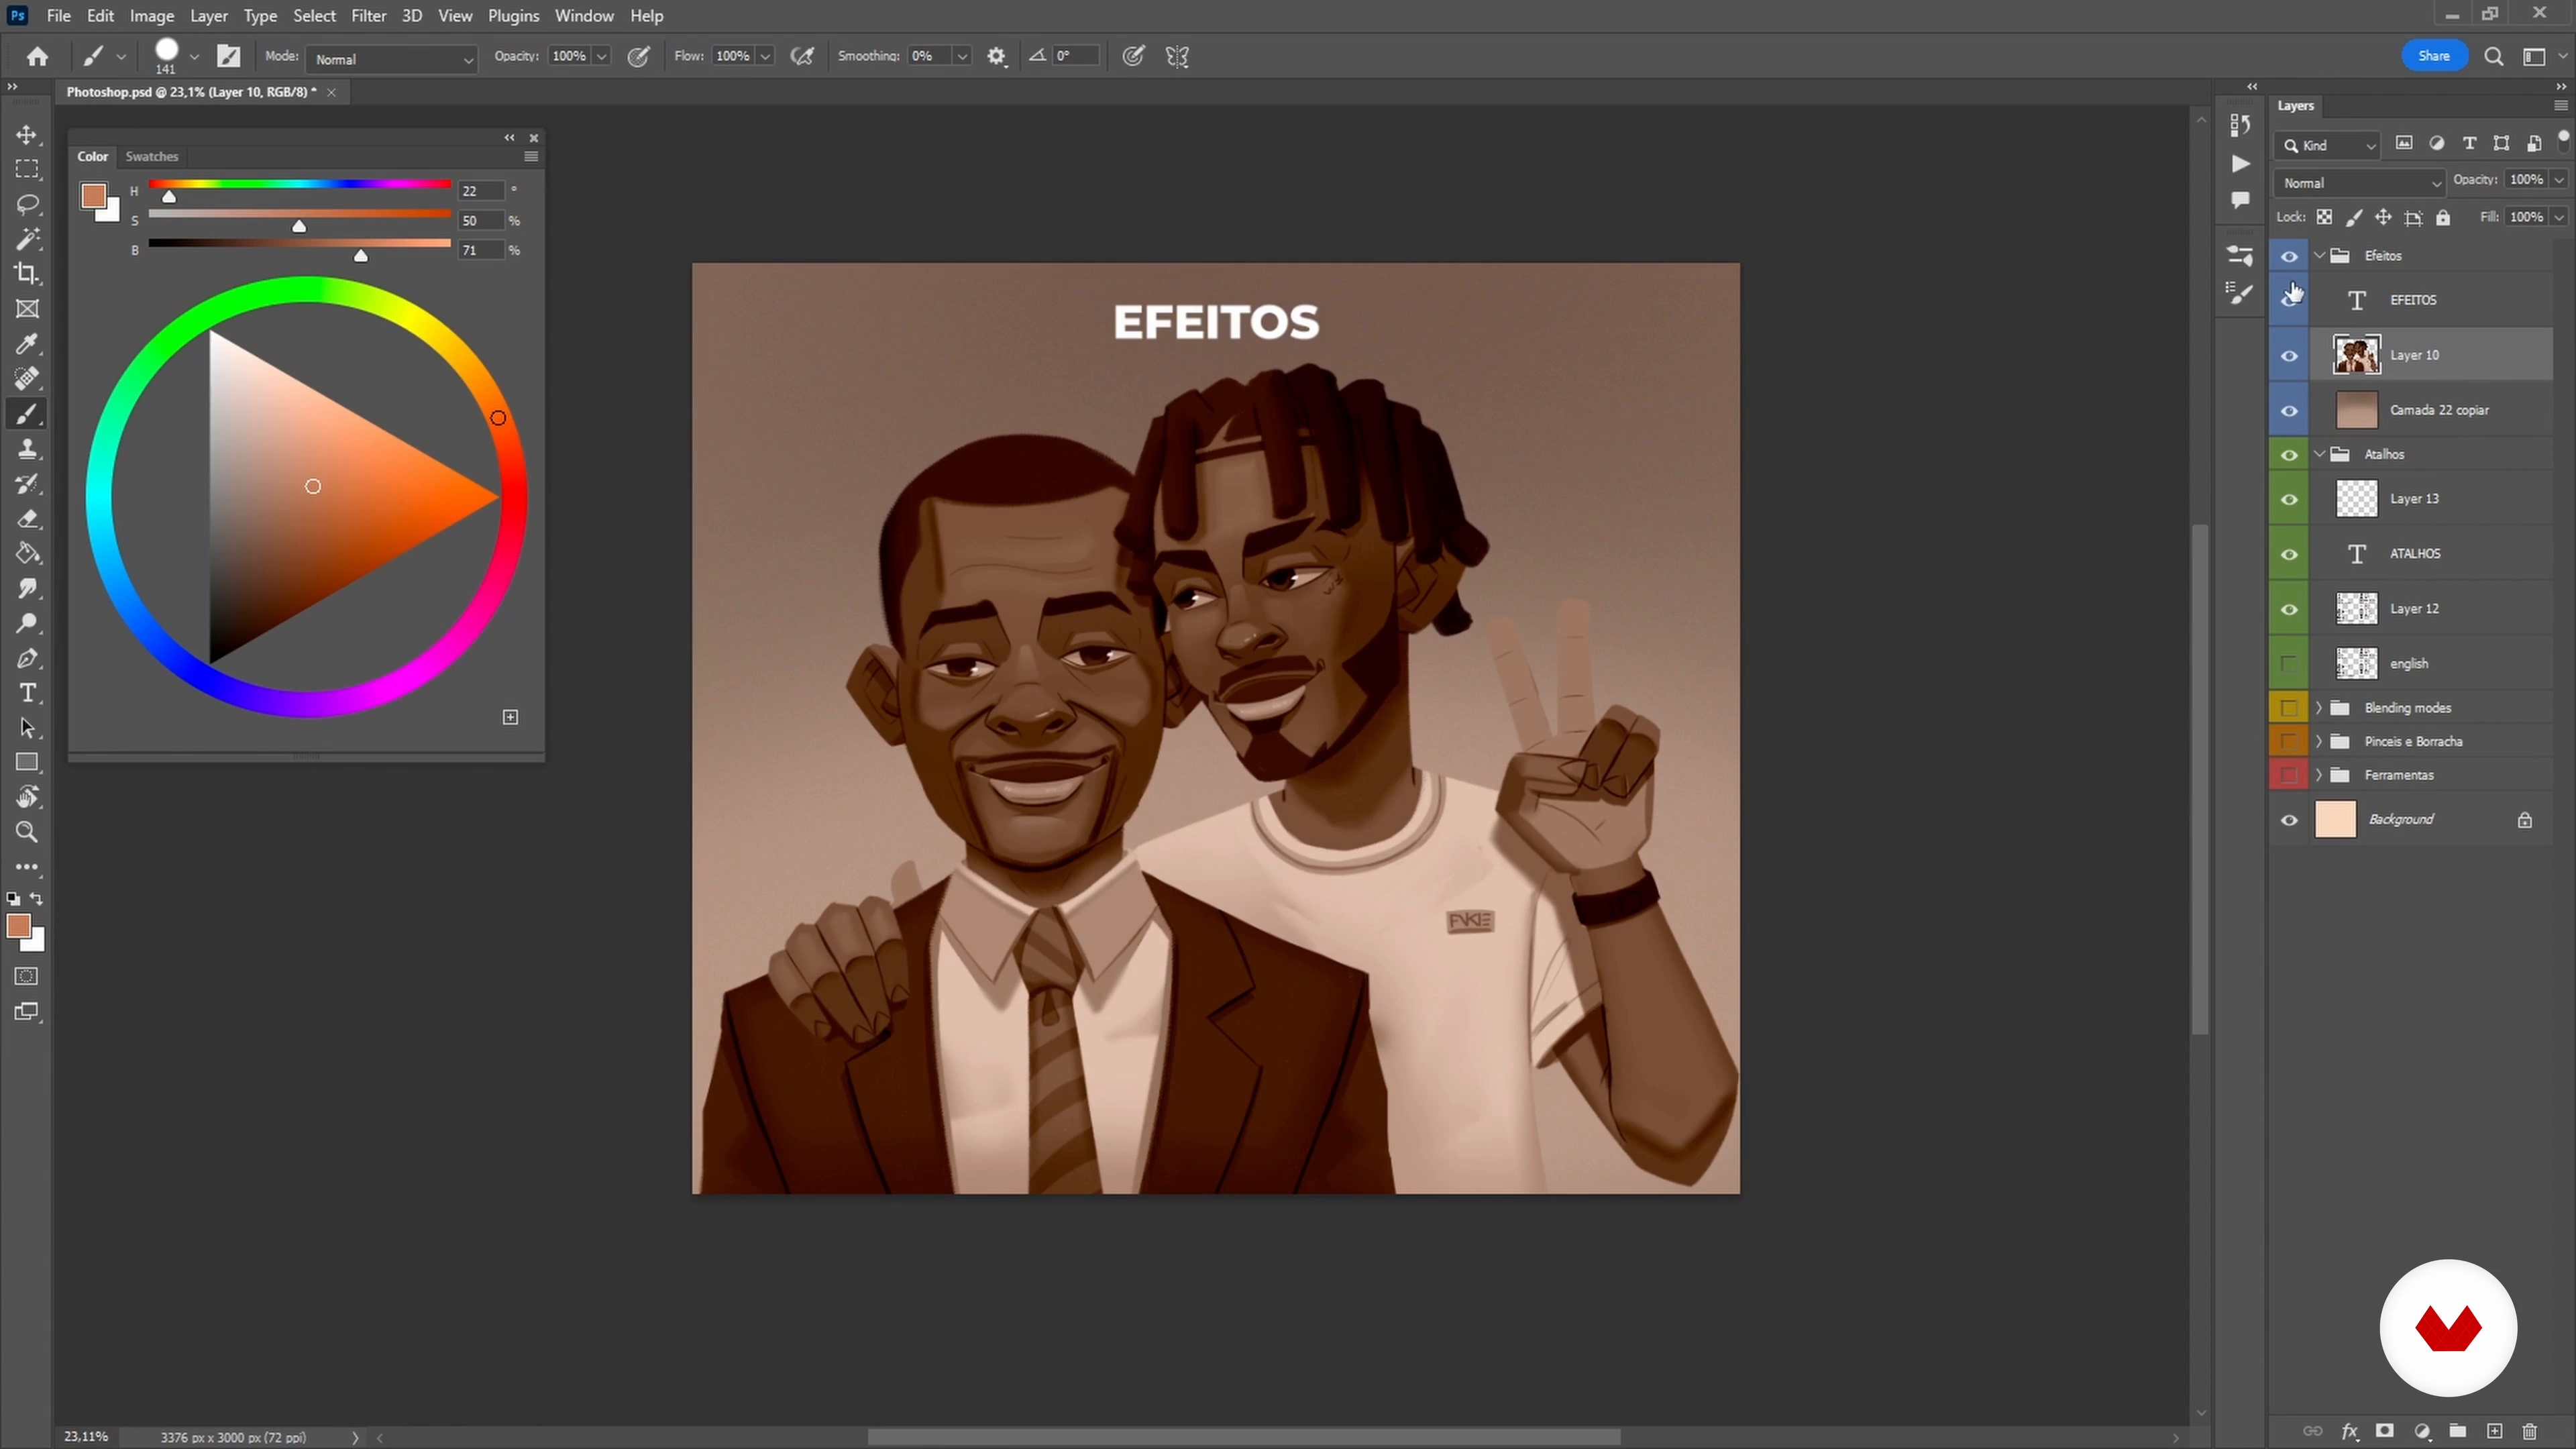Select the Zoom tool
2576x1449 pixels.
click(27, 832)
